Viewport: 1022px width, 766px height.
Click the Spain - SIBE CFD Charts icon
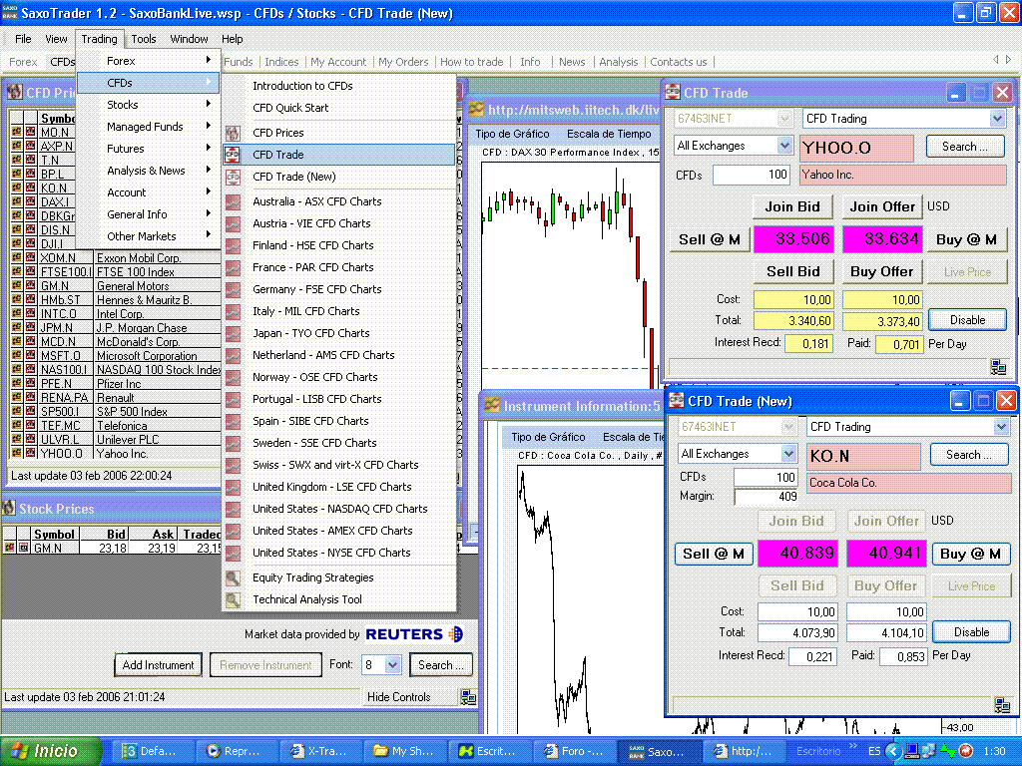click(x=233, y=421)
